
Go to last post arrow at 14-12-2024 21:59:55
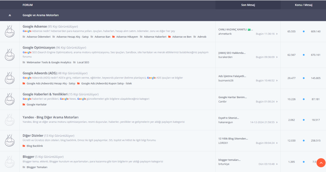point(277,122)
